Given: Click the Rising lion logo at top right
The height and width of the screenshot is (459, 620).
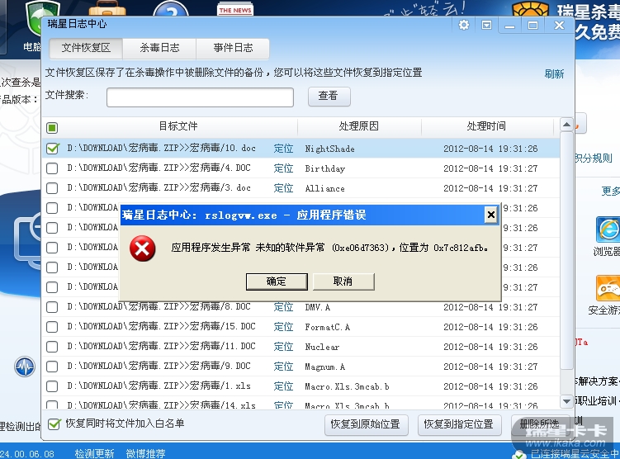Looking at the screenshot, I should (x=530, y=10).
